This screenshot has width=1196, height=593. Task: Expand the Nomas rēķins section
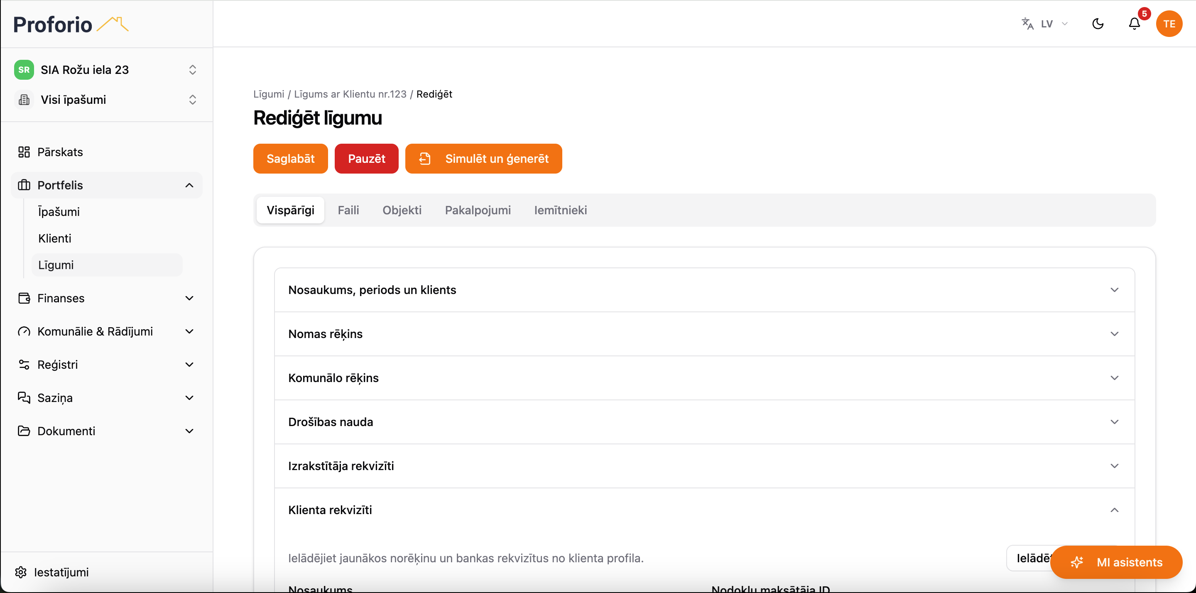tap(704, 334)
